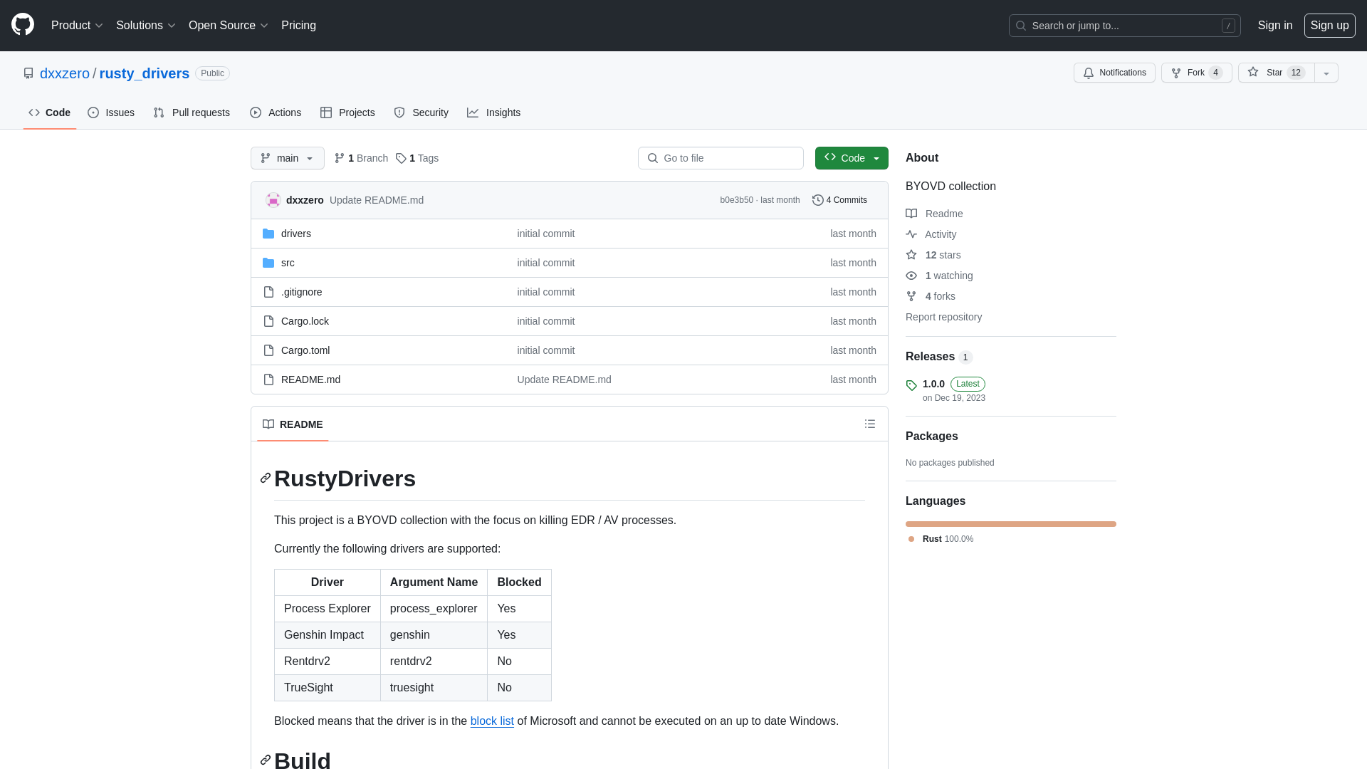The width and height of the screenshot is (1367, 769).
Task: Click the watching eye icon in About
Action: click(911, 276)
